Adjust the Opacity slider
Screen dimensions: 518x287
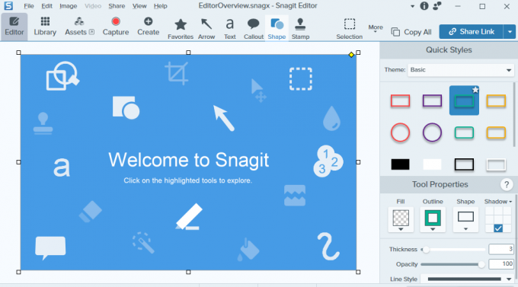(x=481, y=264)
